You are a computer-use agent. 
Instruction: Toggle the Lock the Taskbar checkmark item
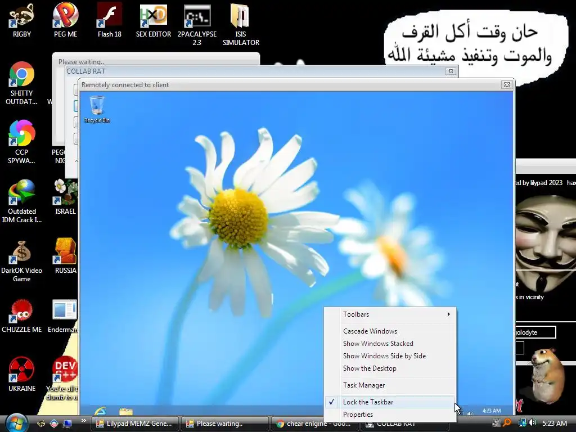390,402
